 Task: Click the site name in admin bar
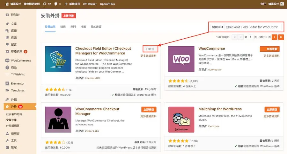pyautogui.click(x=25, y=4)
